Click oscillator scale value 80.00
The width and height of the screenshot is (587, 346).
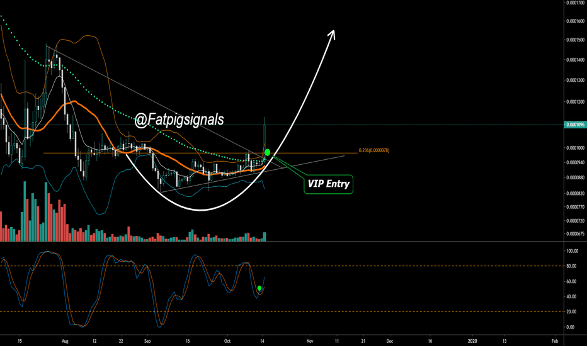pyautogui.click(x=571, y=266)
